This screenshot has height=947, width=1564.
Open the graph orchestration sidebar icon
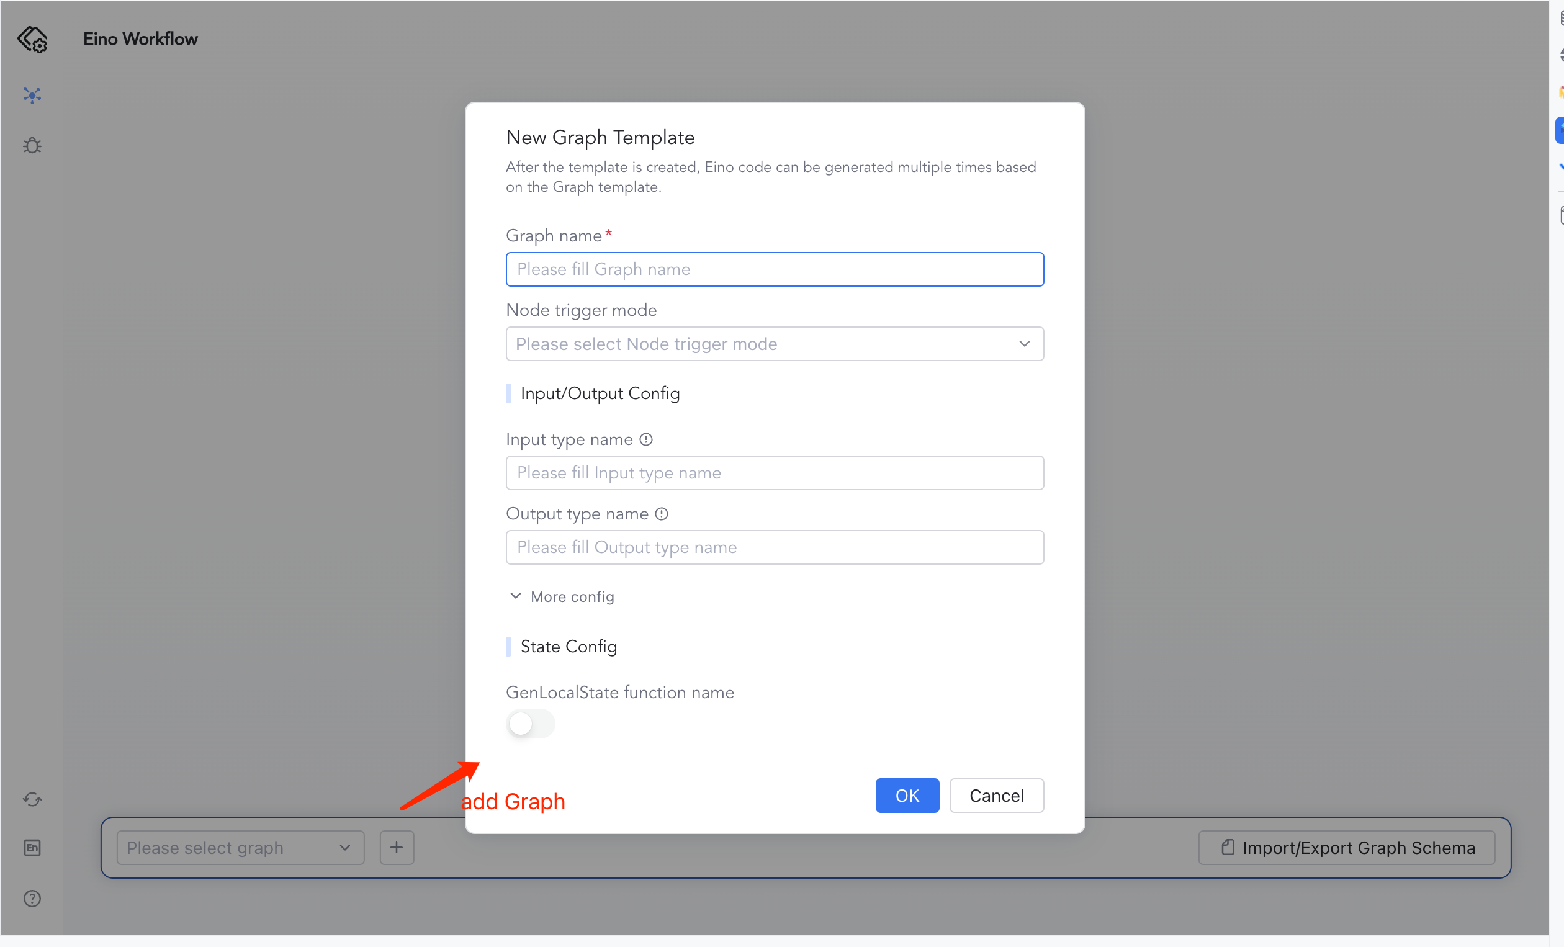coord(32,95)
